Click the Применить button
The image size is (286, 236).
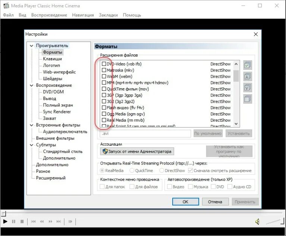click(x=245, y=202)
